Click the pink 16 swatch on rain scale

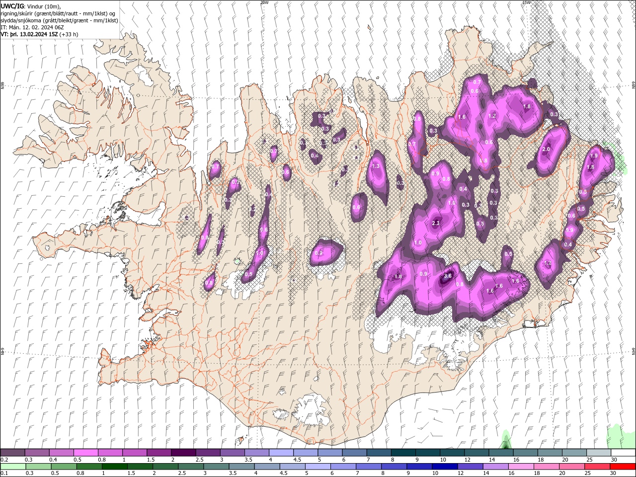[x=521, y=467]
